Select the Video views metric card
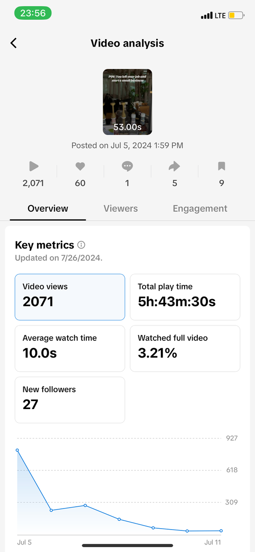 point(70,297)
